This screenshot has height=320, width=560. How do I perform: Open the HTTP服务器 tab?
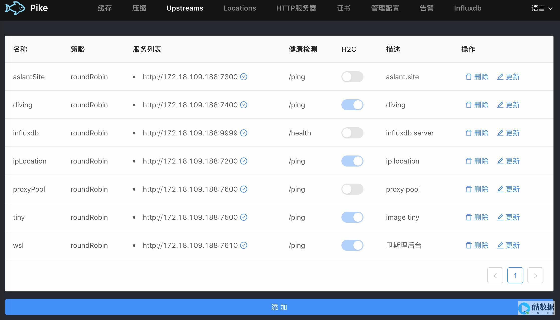296,8
